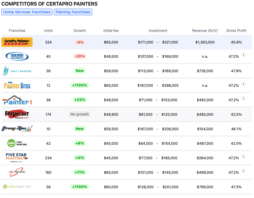Click the $45,000 initial fee

coord(111,158)
